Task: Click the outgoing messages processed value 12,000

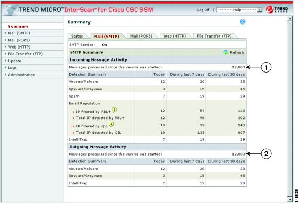Action: (x=238, y=154)
